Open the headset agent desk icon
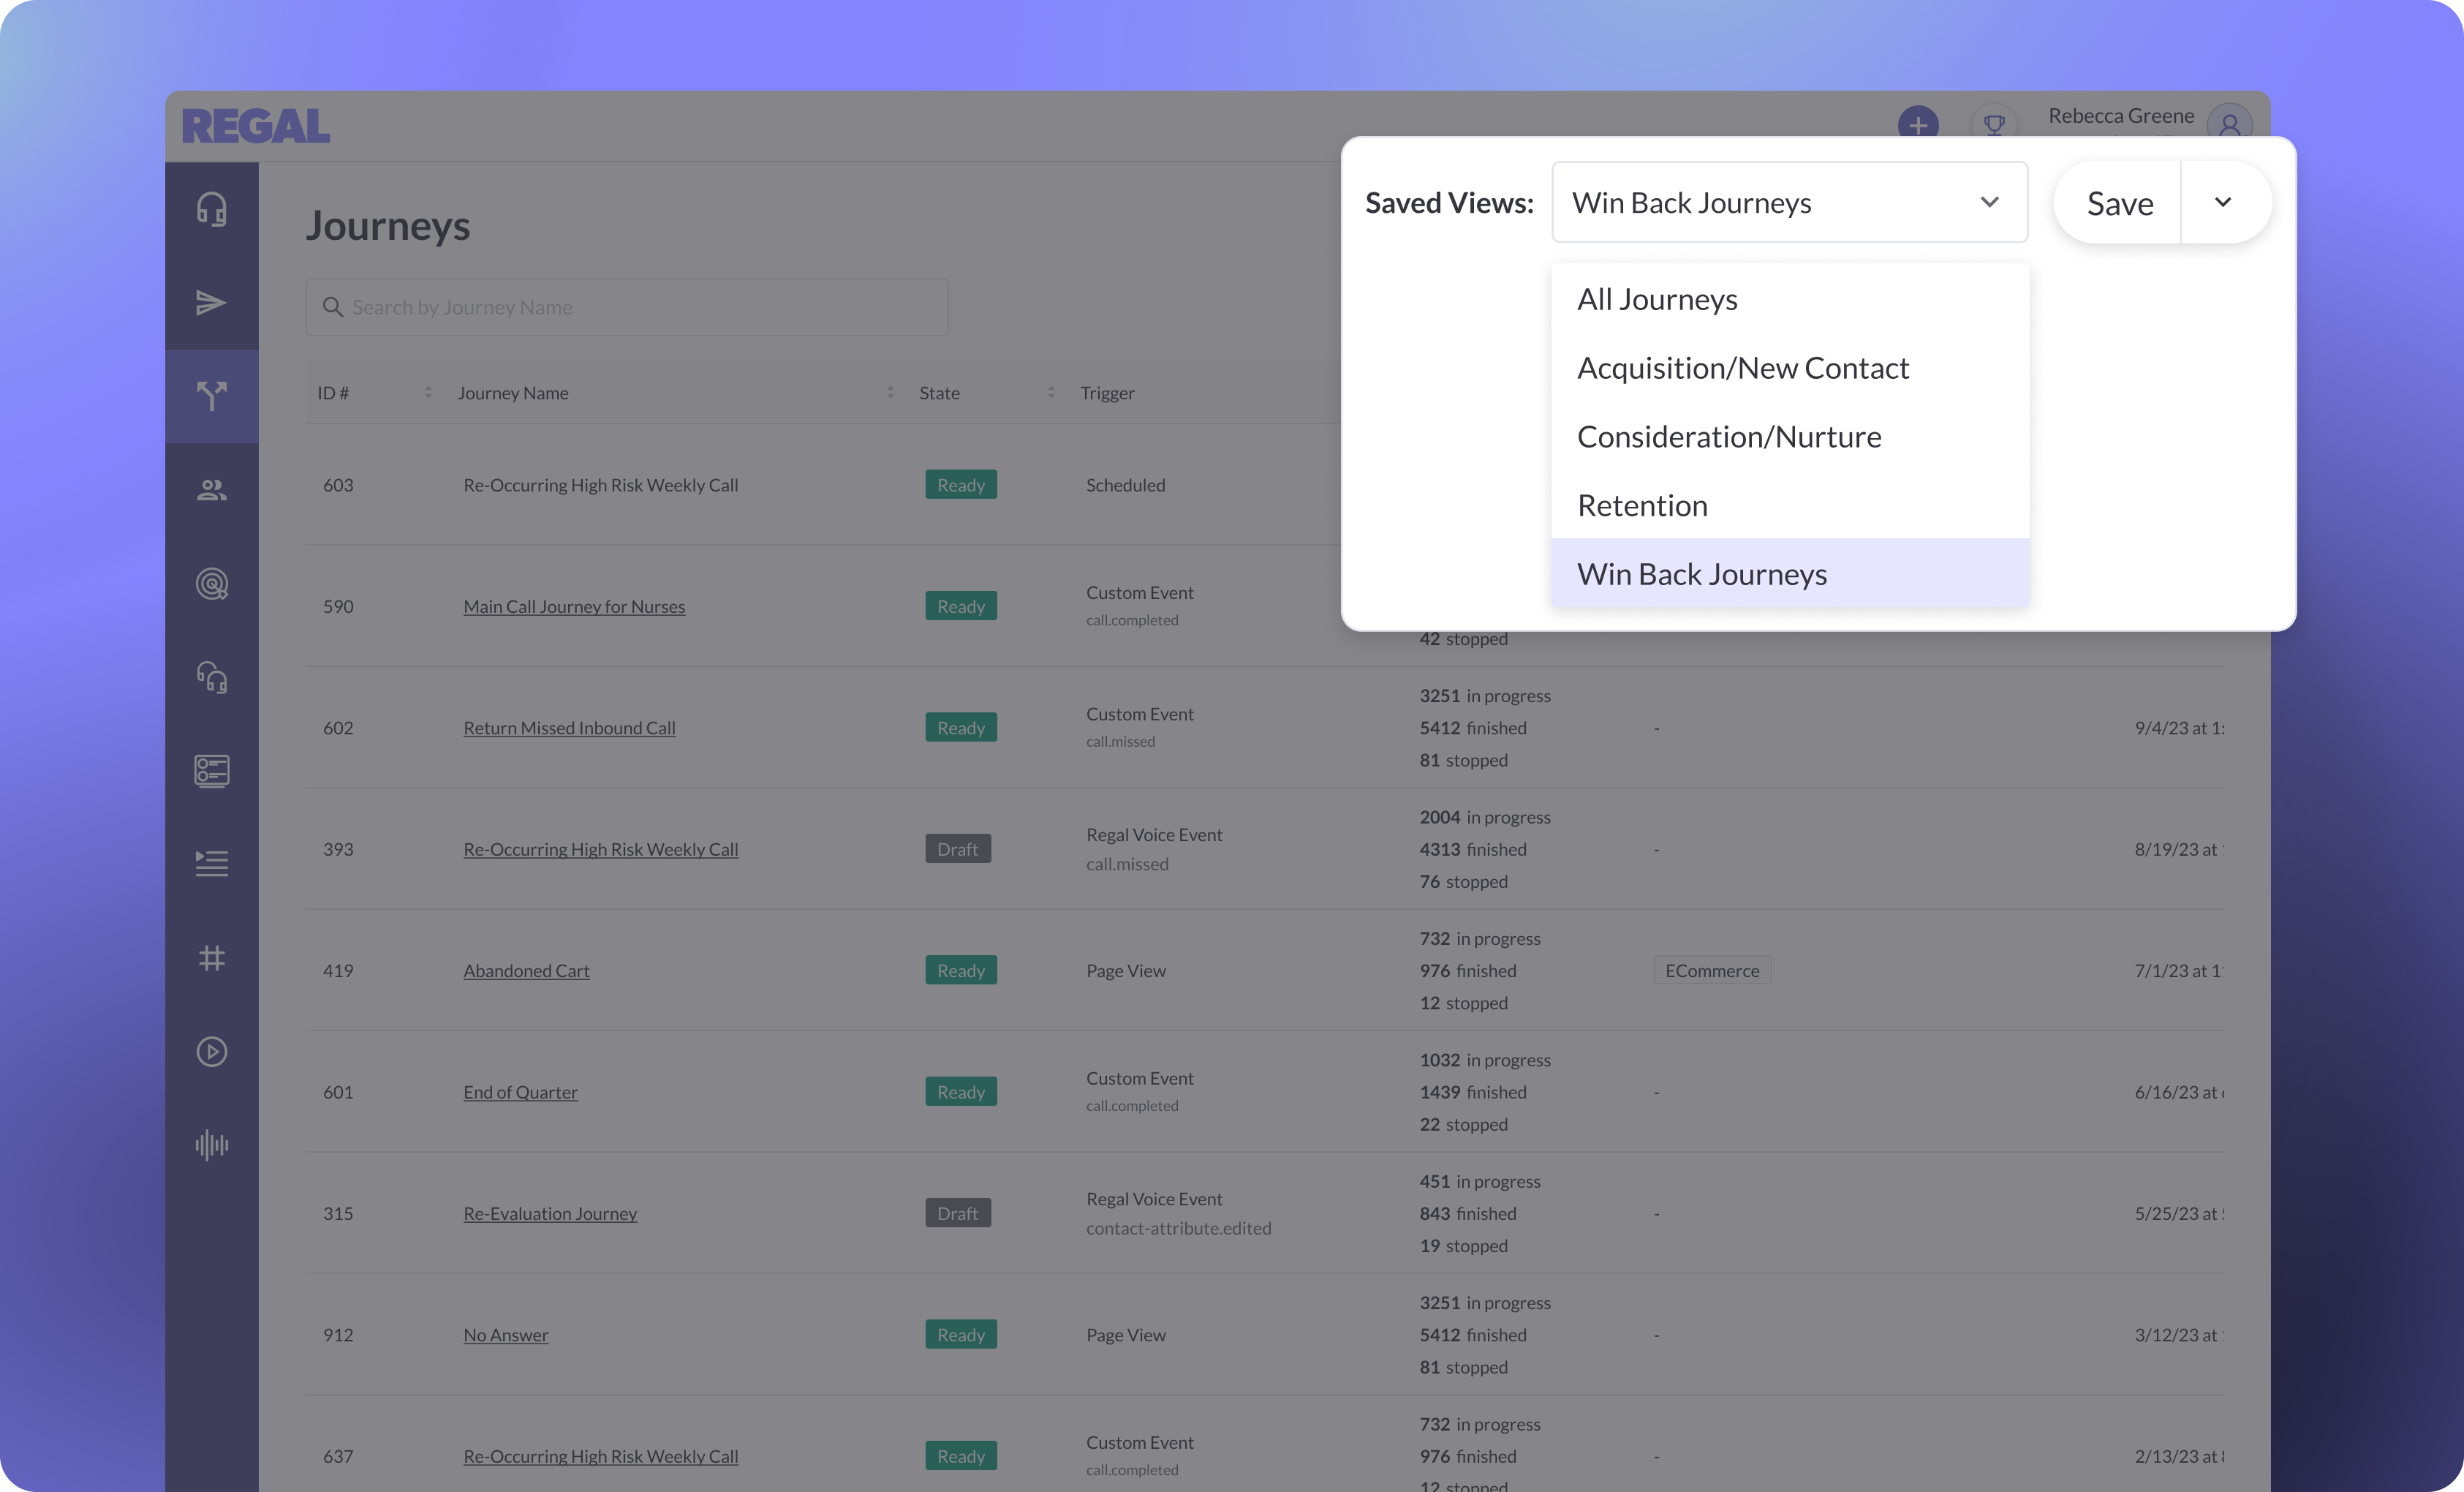 click(211, 209)
